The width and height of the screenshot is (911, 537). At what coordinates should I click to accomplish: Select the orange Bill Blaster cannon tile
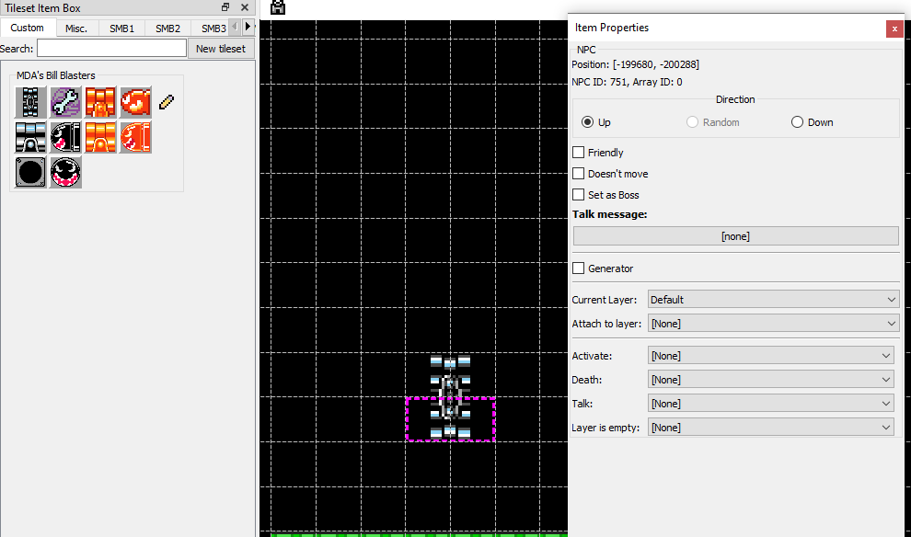[x=100, y=137]
